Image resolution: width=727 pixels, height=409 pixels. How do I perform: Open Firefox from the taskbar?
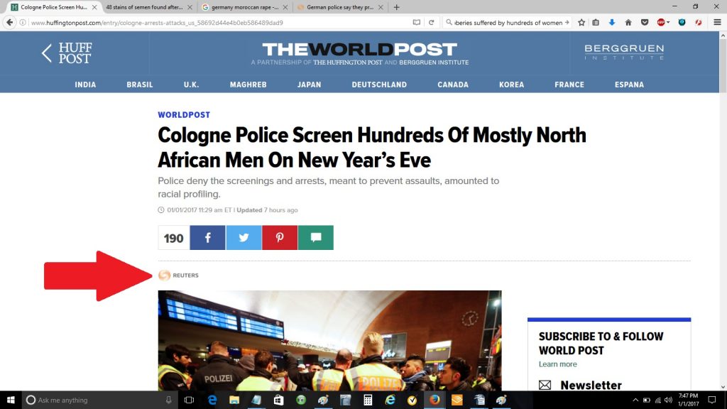(x=434, y=400)
